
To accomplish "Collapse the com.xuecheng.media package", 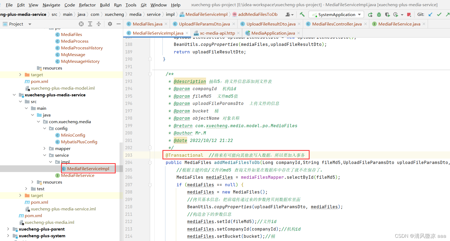I will click(x=38, y=122).
